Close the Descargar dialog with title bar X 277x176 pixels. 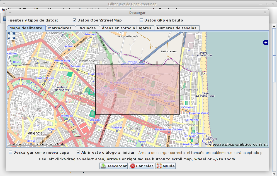[265, 13]
